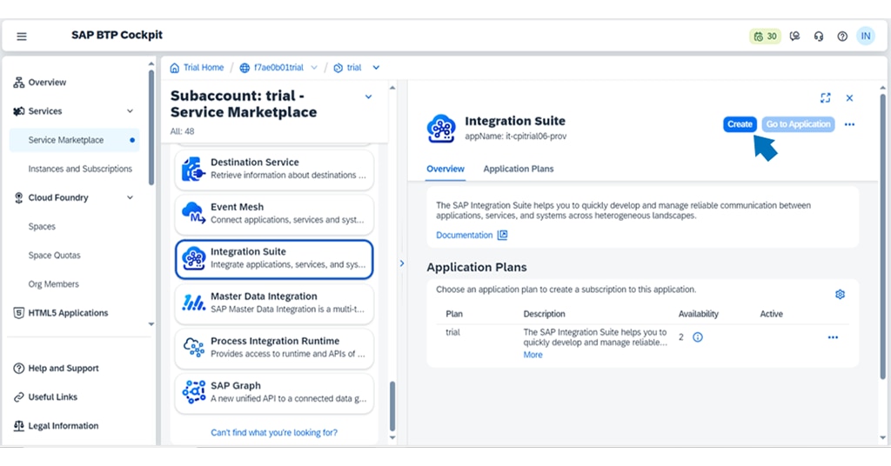Click the external link icon next to Documentation
This screenshot has width=891, height=466.
tap(502, 235)
